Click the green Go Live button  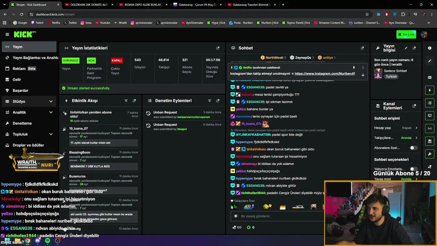pos(406,34)
